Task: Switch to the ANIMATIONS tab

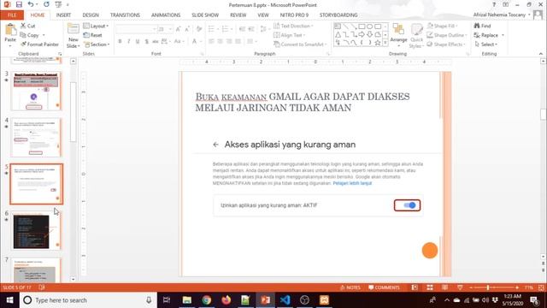Action: click(x=166, y=15)
